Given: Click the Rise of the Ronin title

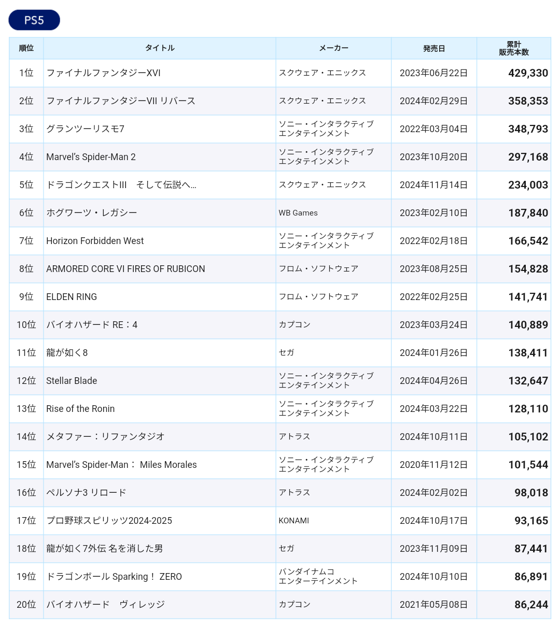Looking at the screenshot, I should (x=80, y=409).
